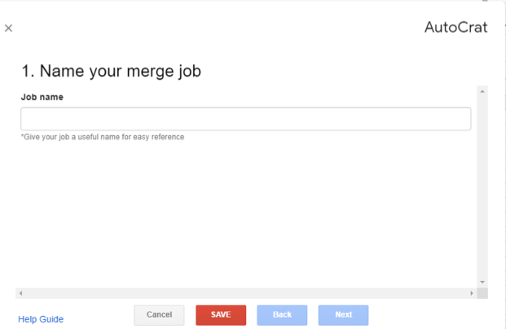Screen dimensions: 506x329
Task: Click the vertical scrollbar track
Action: [482, 187]
